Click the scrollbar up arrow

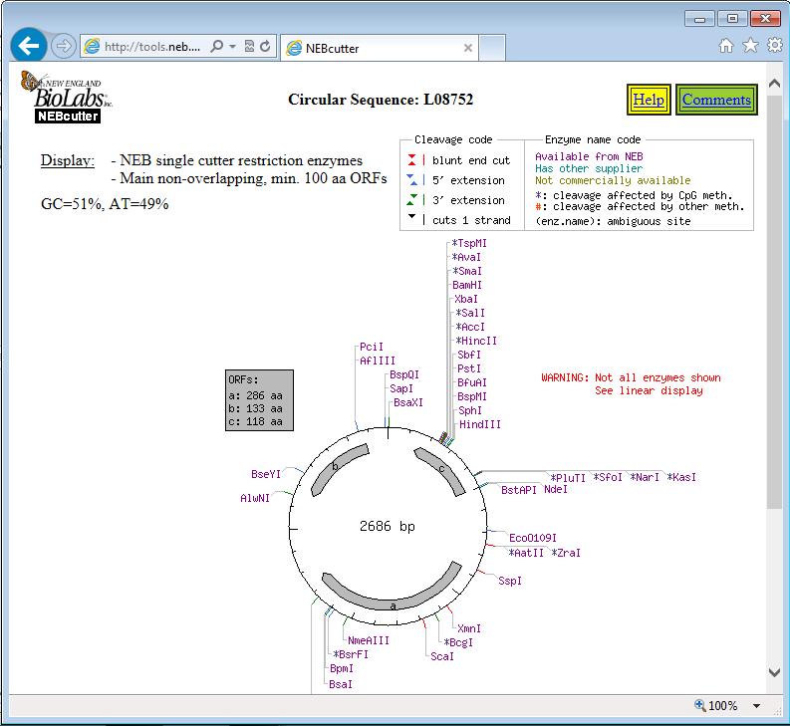774,83
